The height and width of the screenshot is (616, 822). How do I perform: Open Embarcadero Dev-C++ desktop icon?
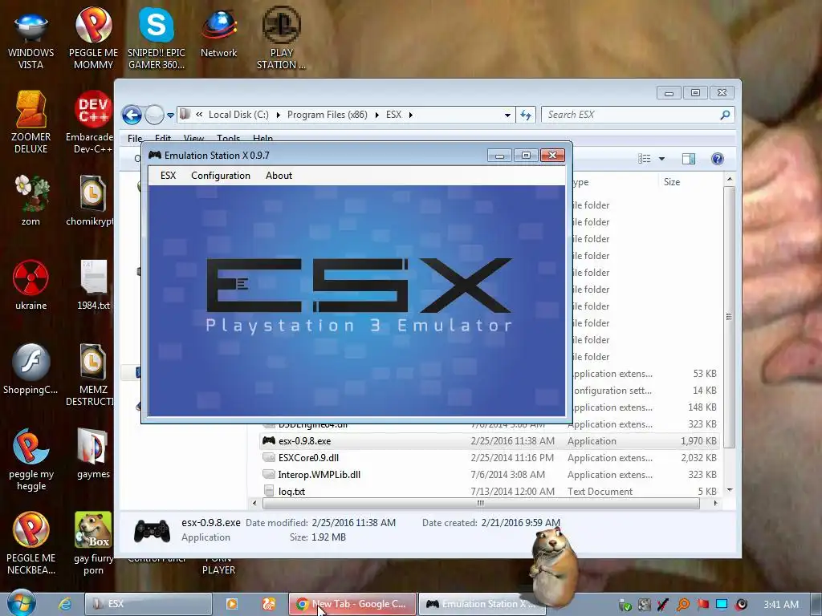click(x=90, y=123)
